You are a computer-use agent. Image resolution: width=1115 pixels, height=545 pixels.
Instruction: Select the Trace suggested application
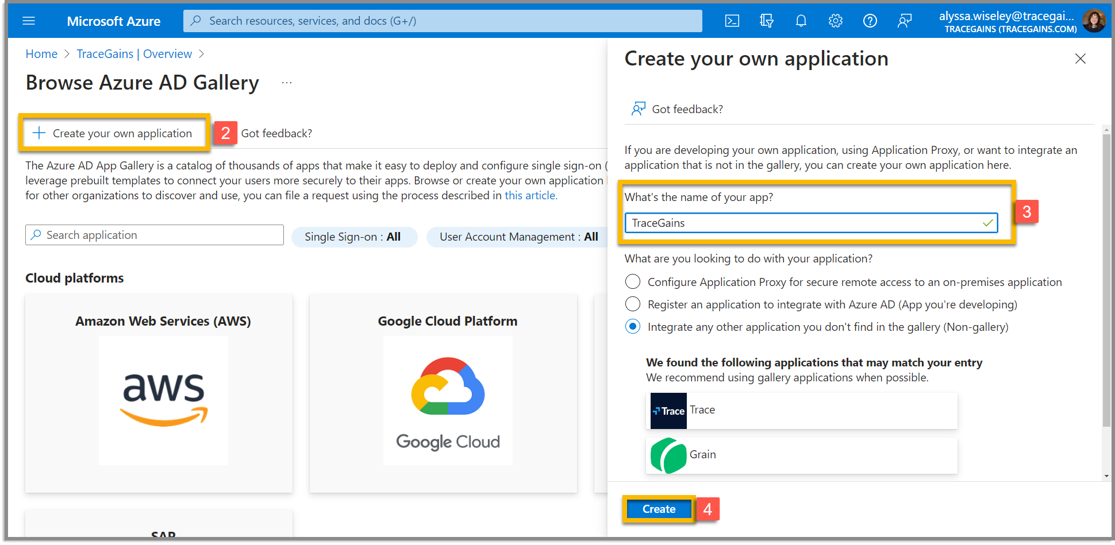click(802, 411)
